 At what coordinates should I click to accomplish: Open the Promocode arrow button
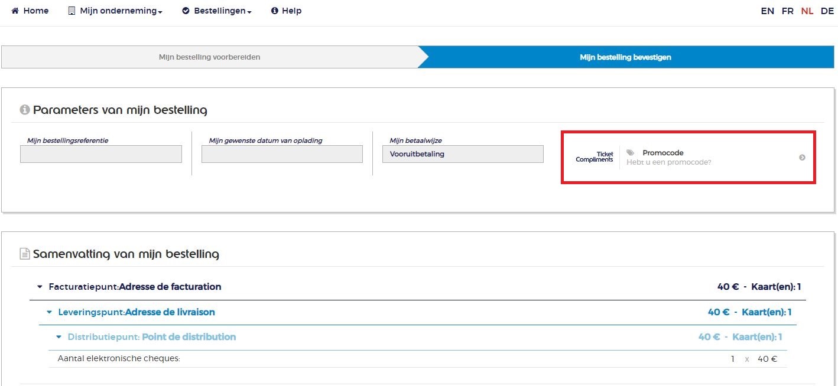(x=802, y=158)
